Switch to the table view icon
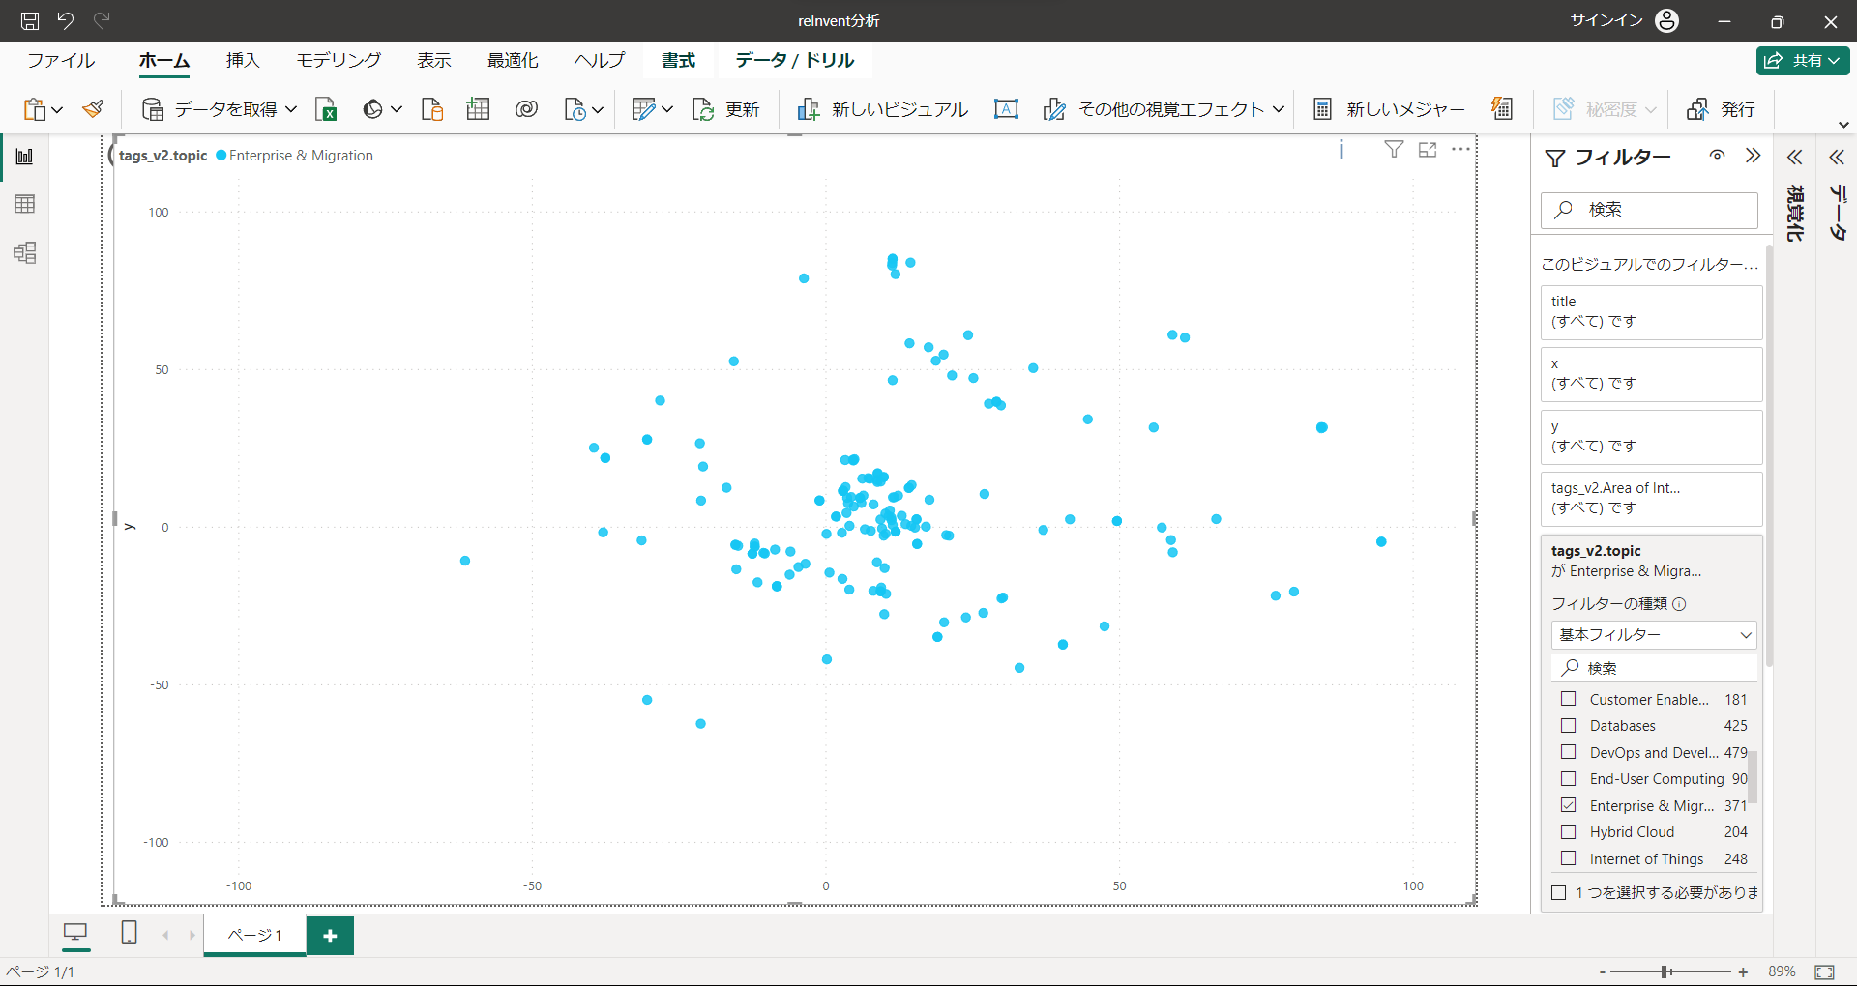Screen dimensions: 1857x986 point(25,204)
